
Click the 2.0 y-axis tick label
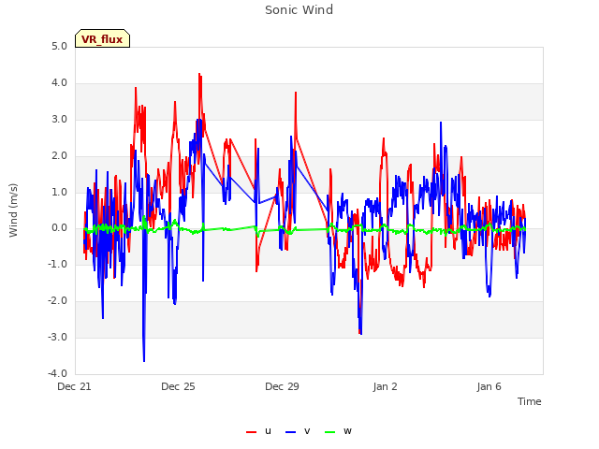(59, 156)
